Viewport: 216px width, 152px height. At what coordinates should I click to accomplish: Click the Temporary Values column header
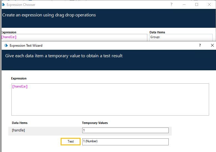(x=95, y=123)
